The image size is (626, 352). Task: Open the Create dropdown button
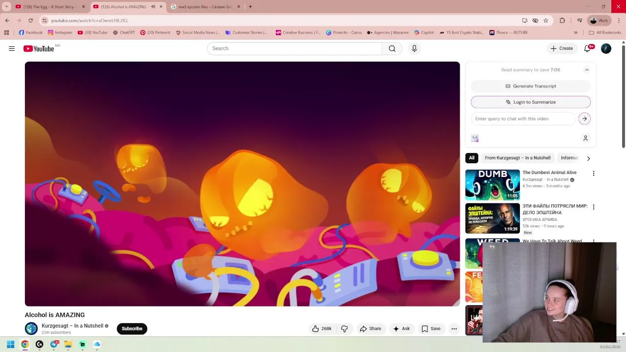(561, 48)
